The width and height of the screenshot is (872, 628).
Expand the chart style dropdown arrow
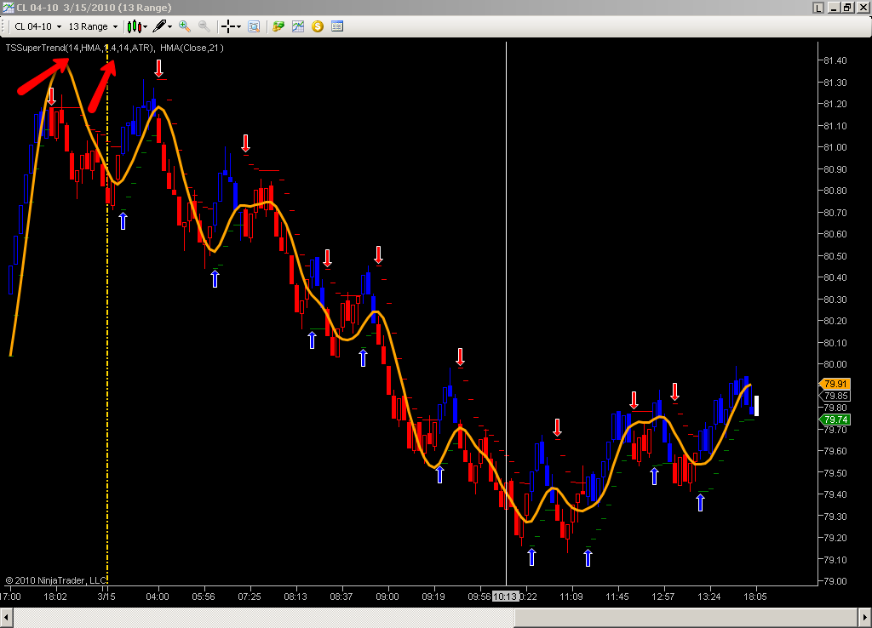coord(145,26)
